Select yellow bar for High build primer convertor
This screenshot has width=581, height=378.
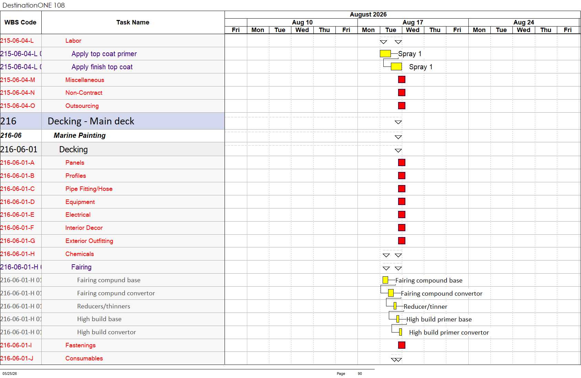[x=401, y=332]
